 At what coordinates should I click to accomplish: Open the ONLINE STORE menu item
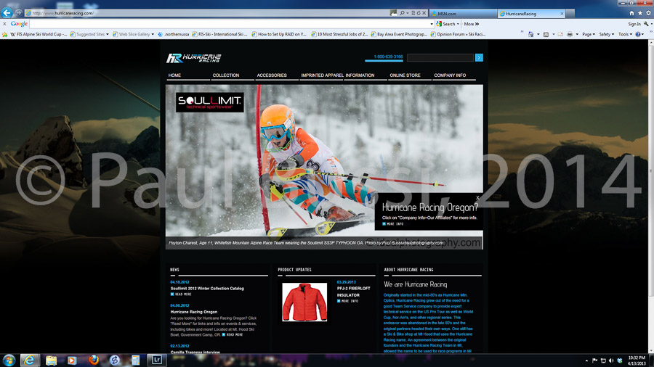405,75
